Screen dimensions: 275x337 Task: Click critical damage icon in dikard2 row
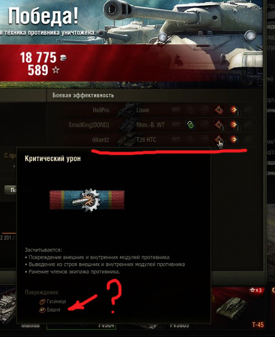coord(219,139)
